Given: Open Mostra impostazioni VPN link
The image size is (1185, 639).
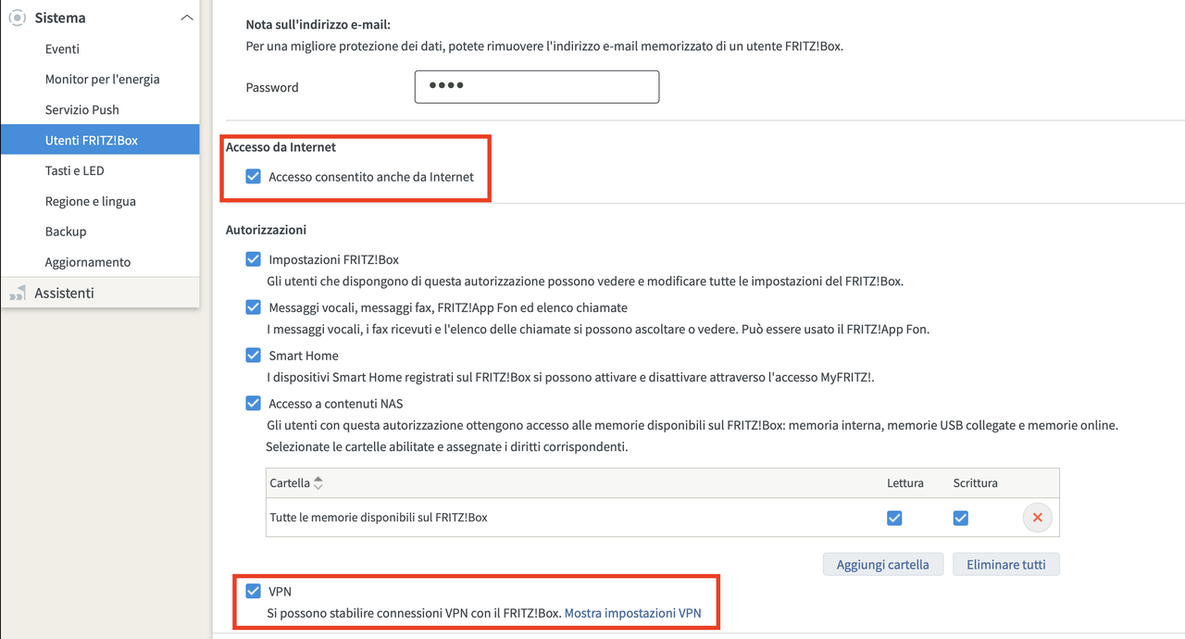Looking at the screenshot, I should click(632, 613).
